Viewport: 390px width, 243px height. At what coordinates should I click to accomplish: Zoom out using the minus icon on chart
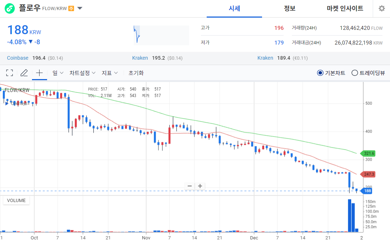click(189, 186)
